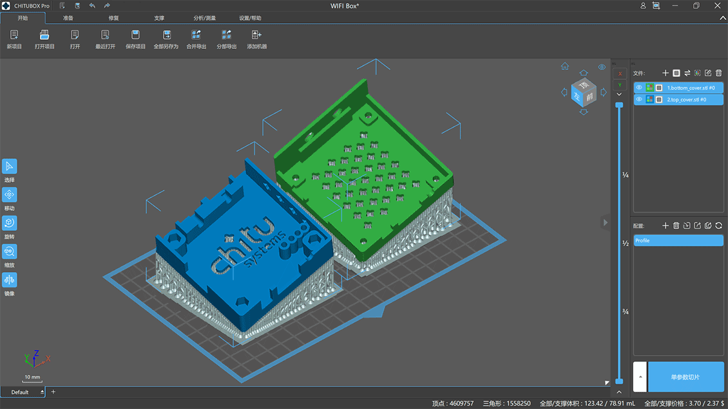This screenshot has width=728, height=409.
Task: Activate the 缩放 (Scale) tool
Action: pyautogui.click(x=10, y=251)
